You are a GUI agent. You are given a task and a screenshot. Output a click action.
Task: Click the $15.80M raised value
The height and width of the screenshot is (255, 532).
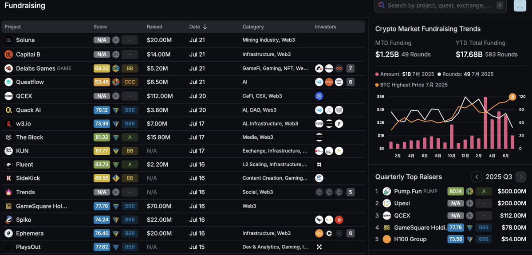pos(158,137)
